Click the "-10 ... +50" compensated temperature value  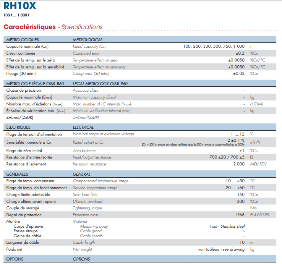coord(234,181)
